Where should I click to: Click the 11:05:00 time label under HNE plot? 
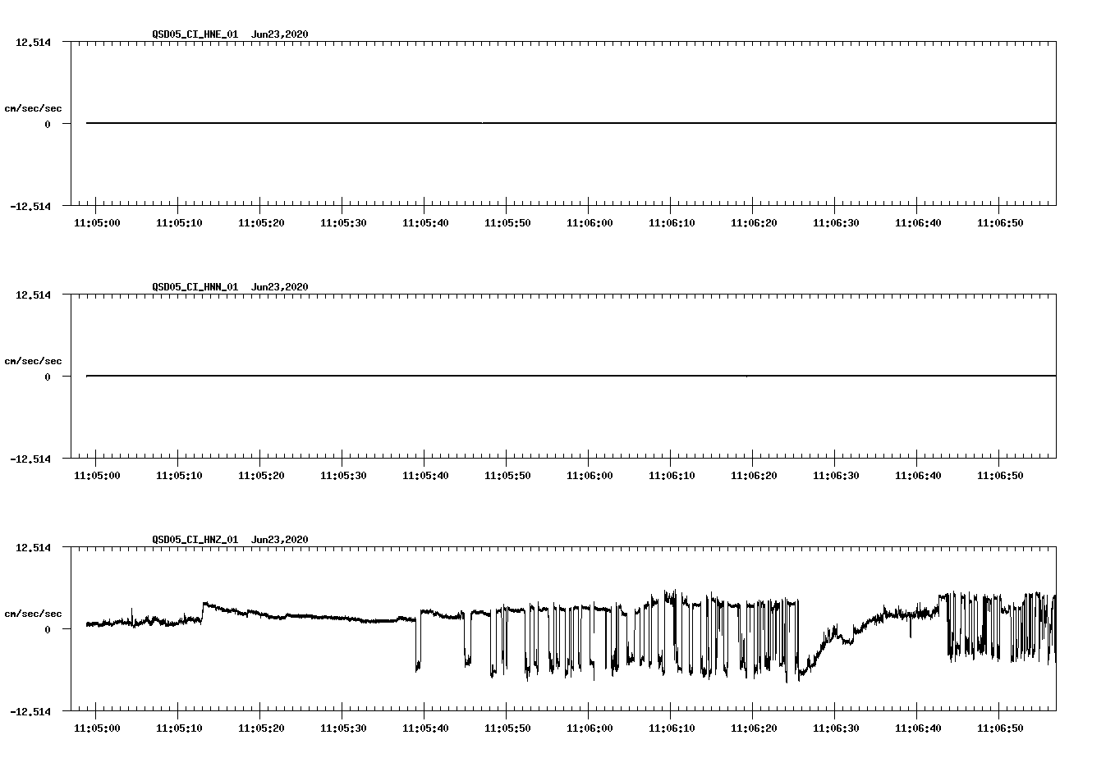[x=97, y=223]
